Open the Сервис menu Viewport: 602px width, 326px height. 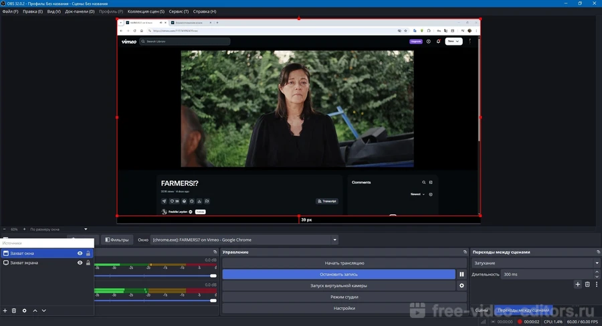pyautogui.click(x=177, y=11)
